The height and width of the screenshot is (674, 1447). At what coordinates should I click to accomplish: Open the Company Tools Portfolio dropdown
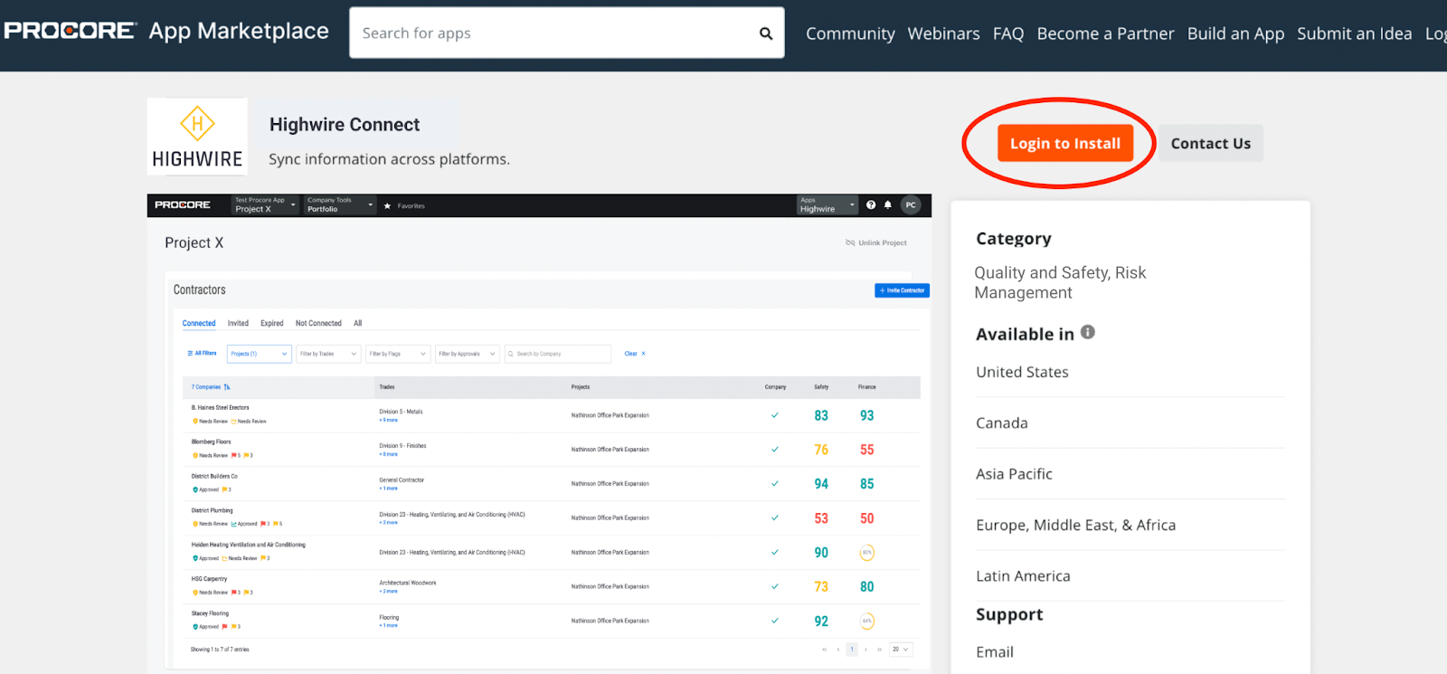click(x=340, y=205)
